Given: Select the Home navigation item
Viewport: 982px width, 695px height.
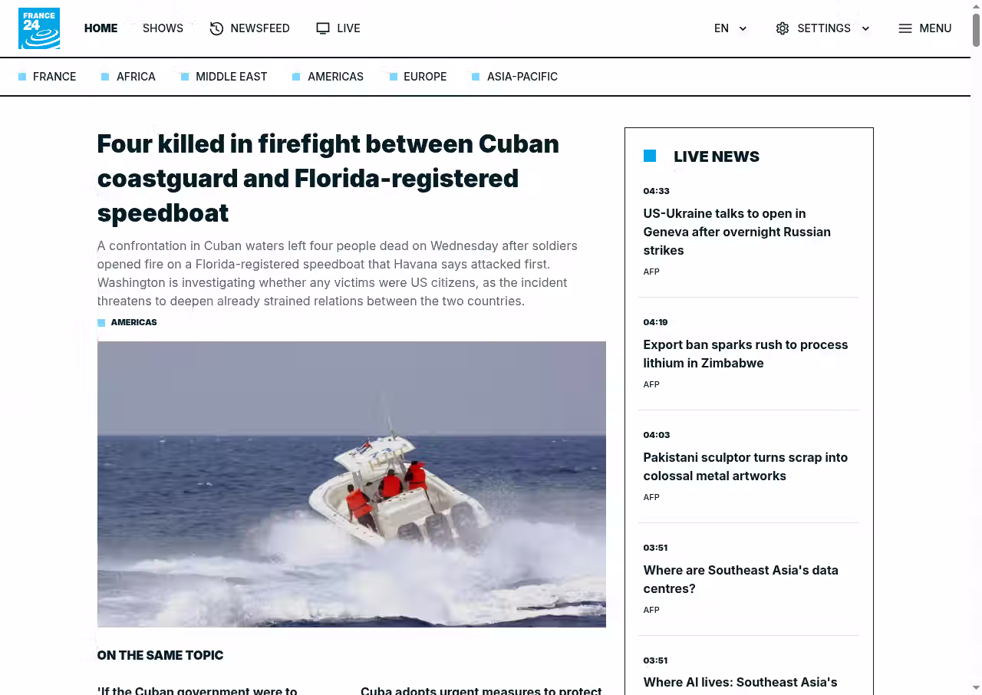Looking at the screenshot, I should tap(101, 28).
